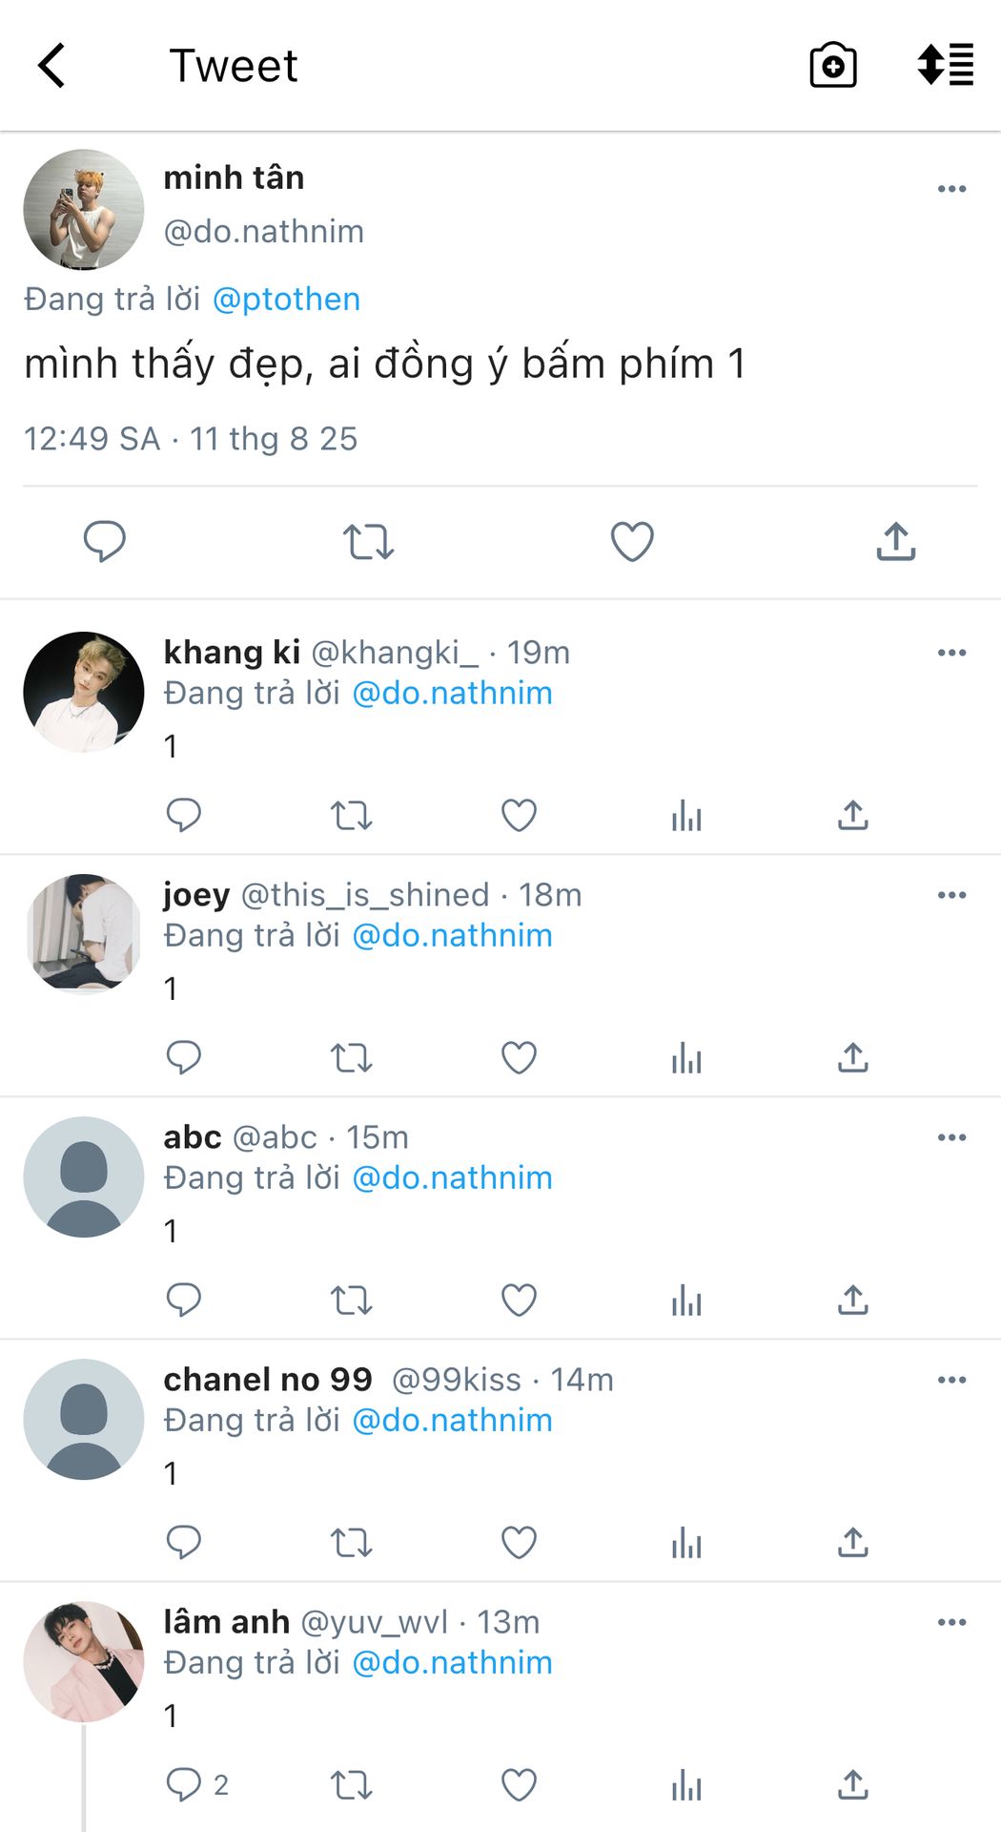View lâm anh's profile avatar
The height and width of the screenshot is (1832, 1001).
84,1661
